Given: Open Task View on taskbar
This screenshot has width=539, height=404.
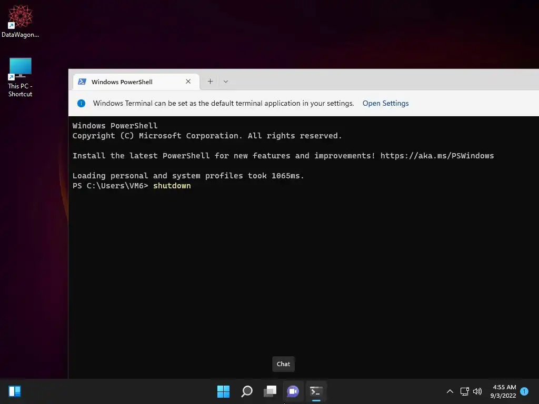Looking at the screenshot, I should [270, 391].
